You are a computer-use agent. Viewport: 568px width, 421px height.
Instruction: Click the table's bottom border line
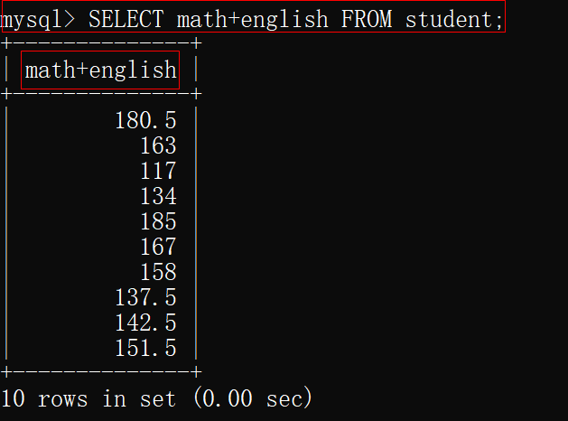coord(101,371)
